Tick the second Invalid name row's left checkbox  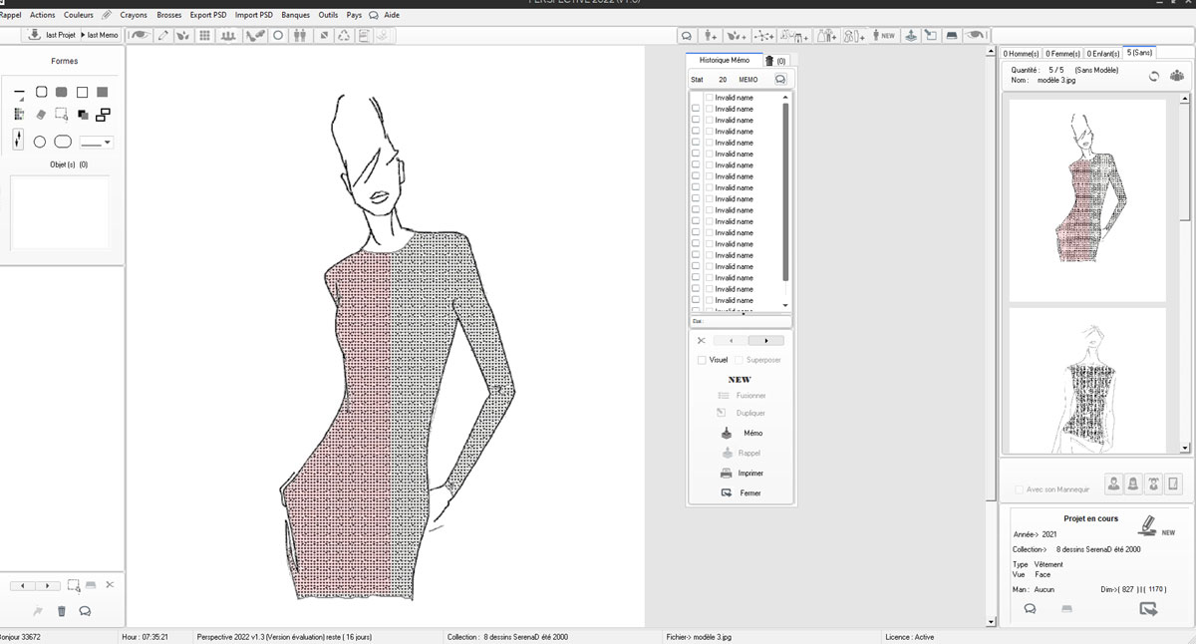(696, 109)
